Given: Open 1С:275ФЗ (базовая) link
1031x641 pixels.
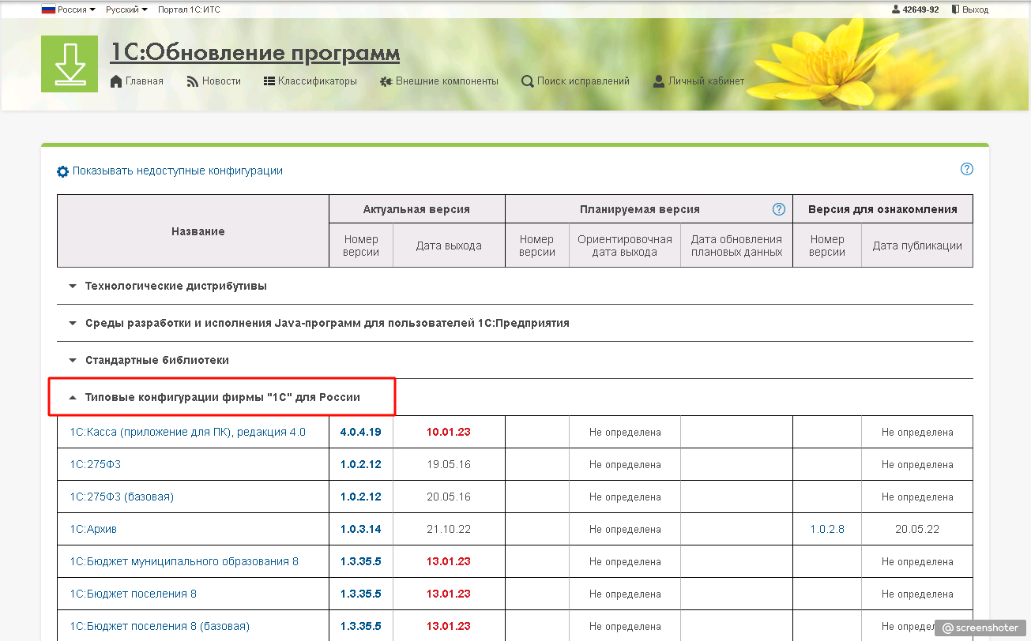Looking at the screenshot, I should point(122,497).
